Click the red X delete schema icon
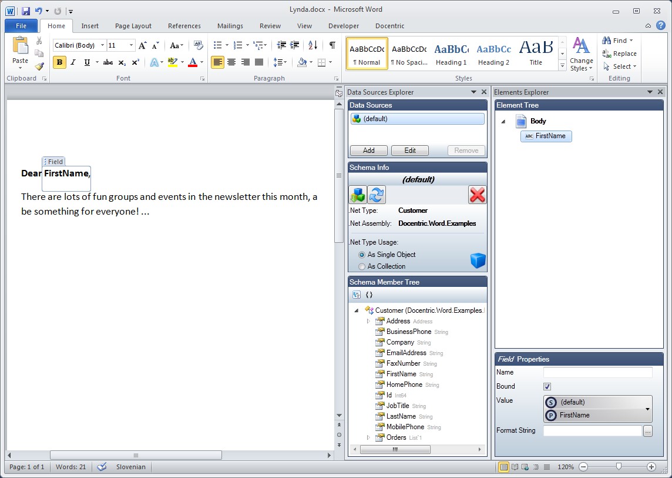Viewport: 672px width, 478px height. 477,195
